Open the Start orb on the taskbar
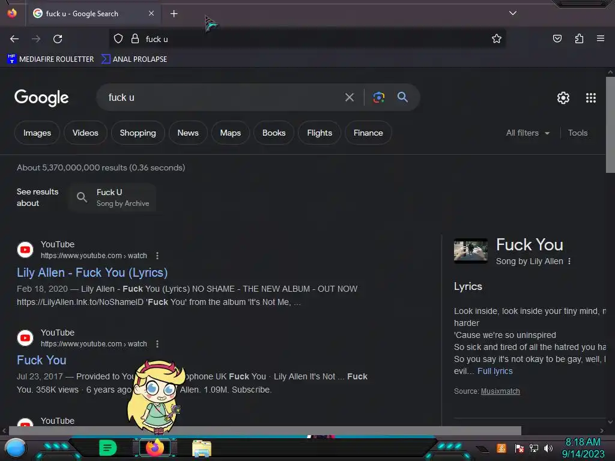615x461 pixels. click(x=15, y=448)
